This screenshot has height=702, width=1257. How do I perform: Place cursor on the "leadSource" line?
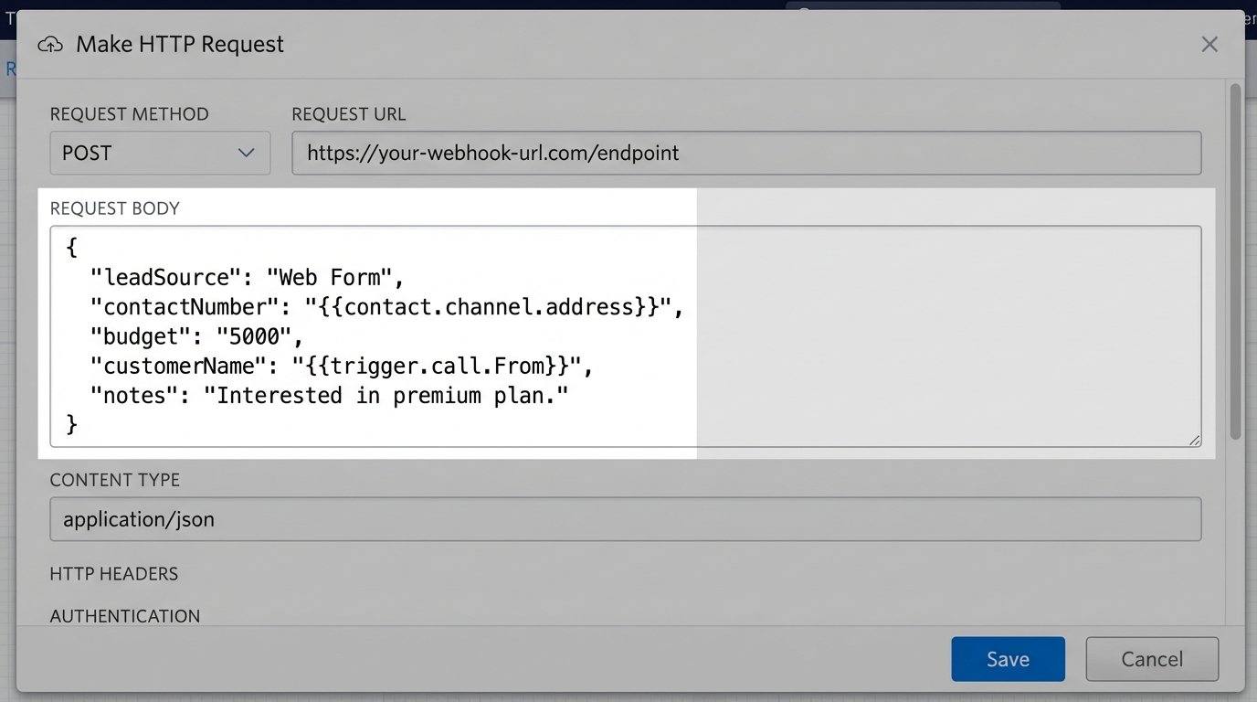[247, 276]
